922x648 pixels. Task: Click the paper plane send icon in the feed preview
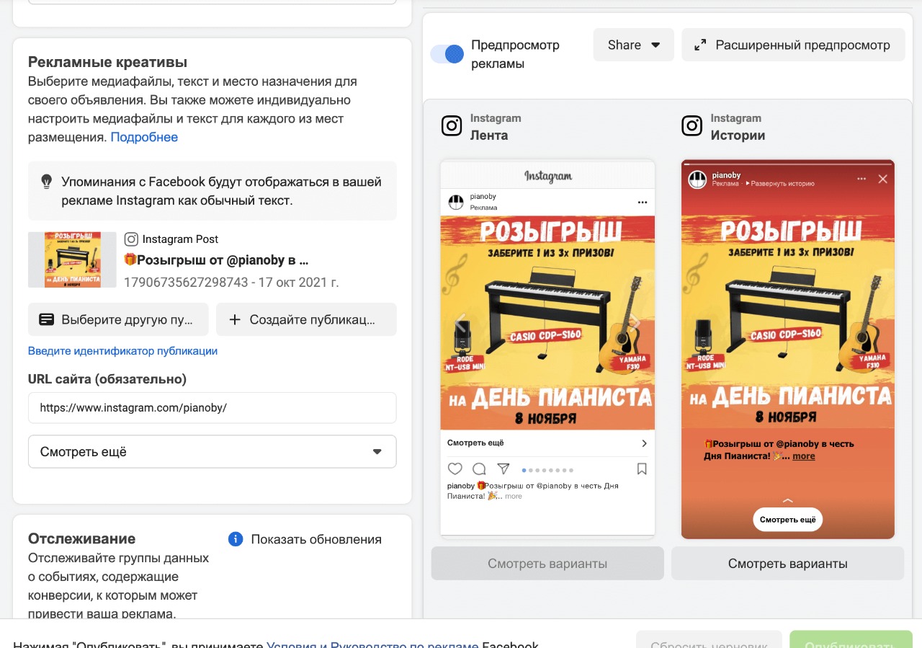503,469
